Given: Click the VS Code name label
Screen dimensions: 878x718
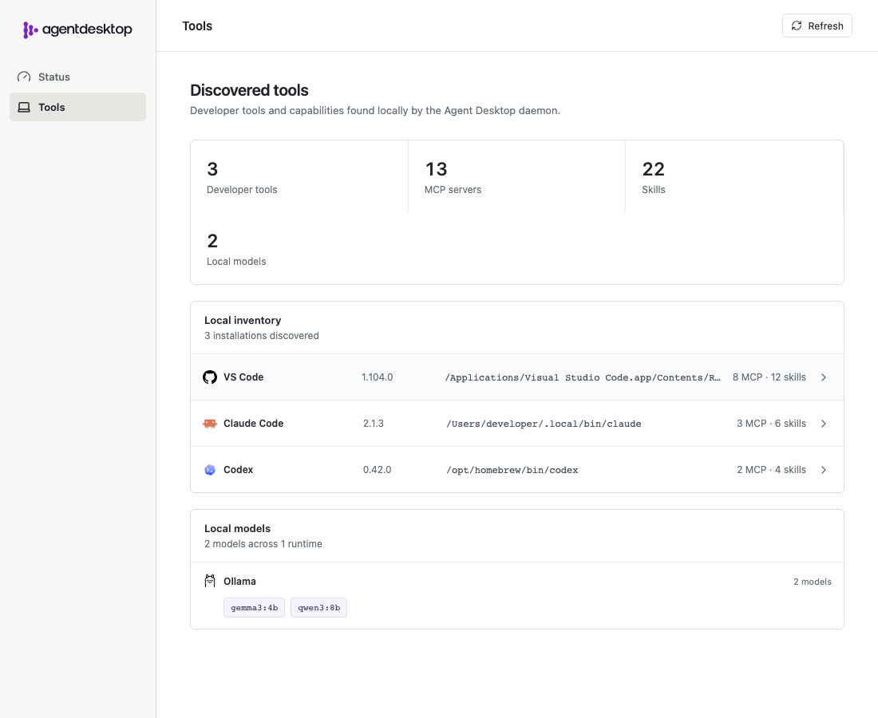Looking at the screenshot, I should (x=243, y=377).
